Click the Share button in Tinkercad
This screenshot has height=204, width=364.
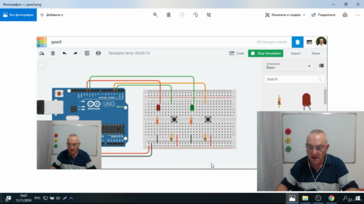coord(316,53)
